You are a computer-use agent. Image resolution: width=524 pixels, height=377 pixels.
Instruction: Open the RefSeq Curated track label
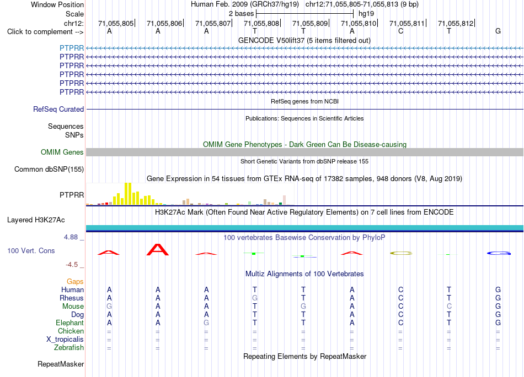(58, 110)
